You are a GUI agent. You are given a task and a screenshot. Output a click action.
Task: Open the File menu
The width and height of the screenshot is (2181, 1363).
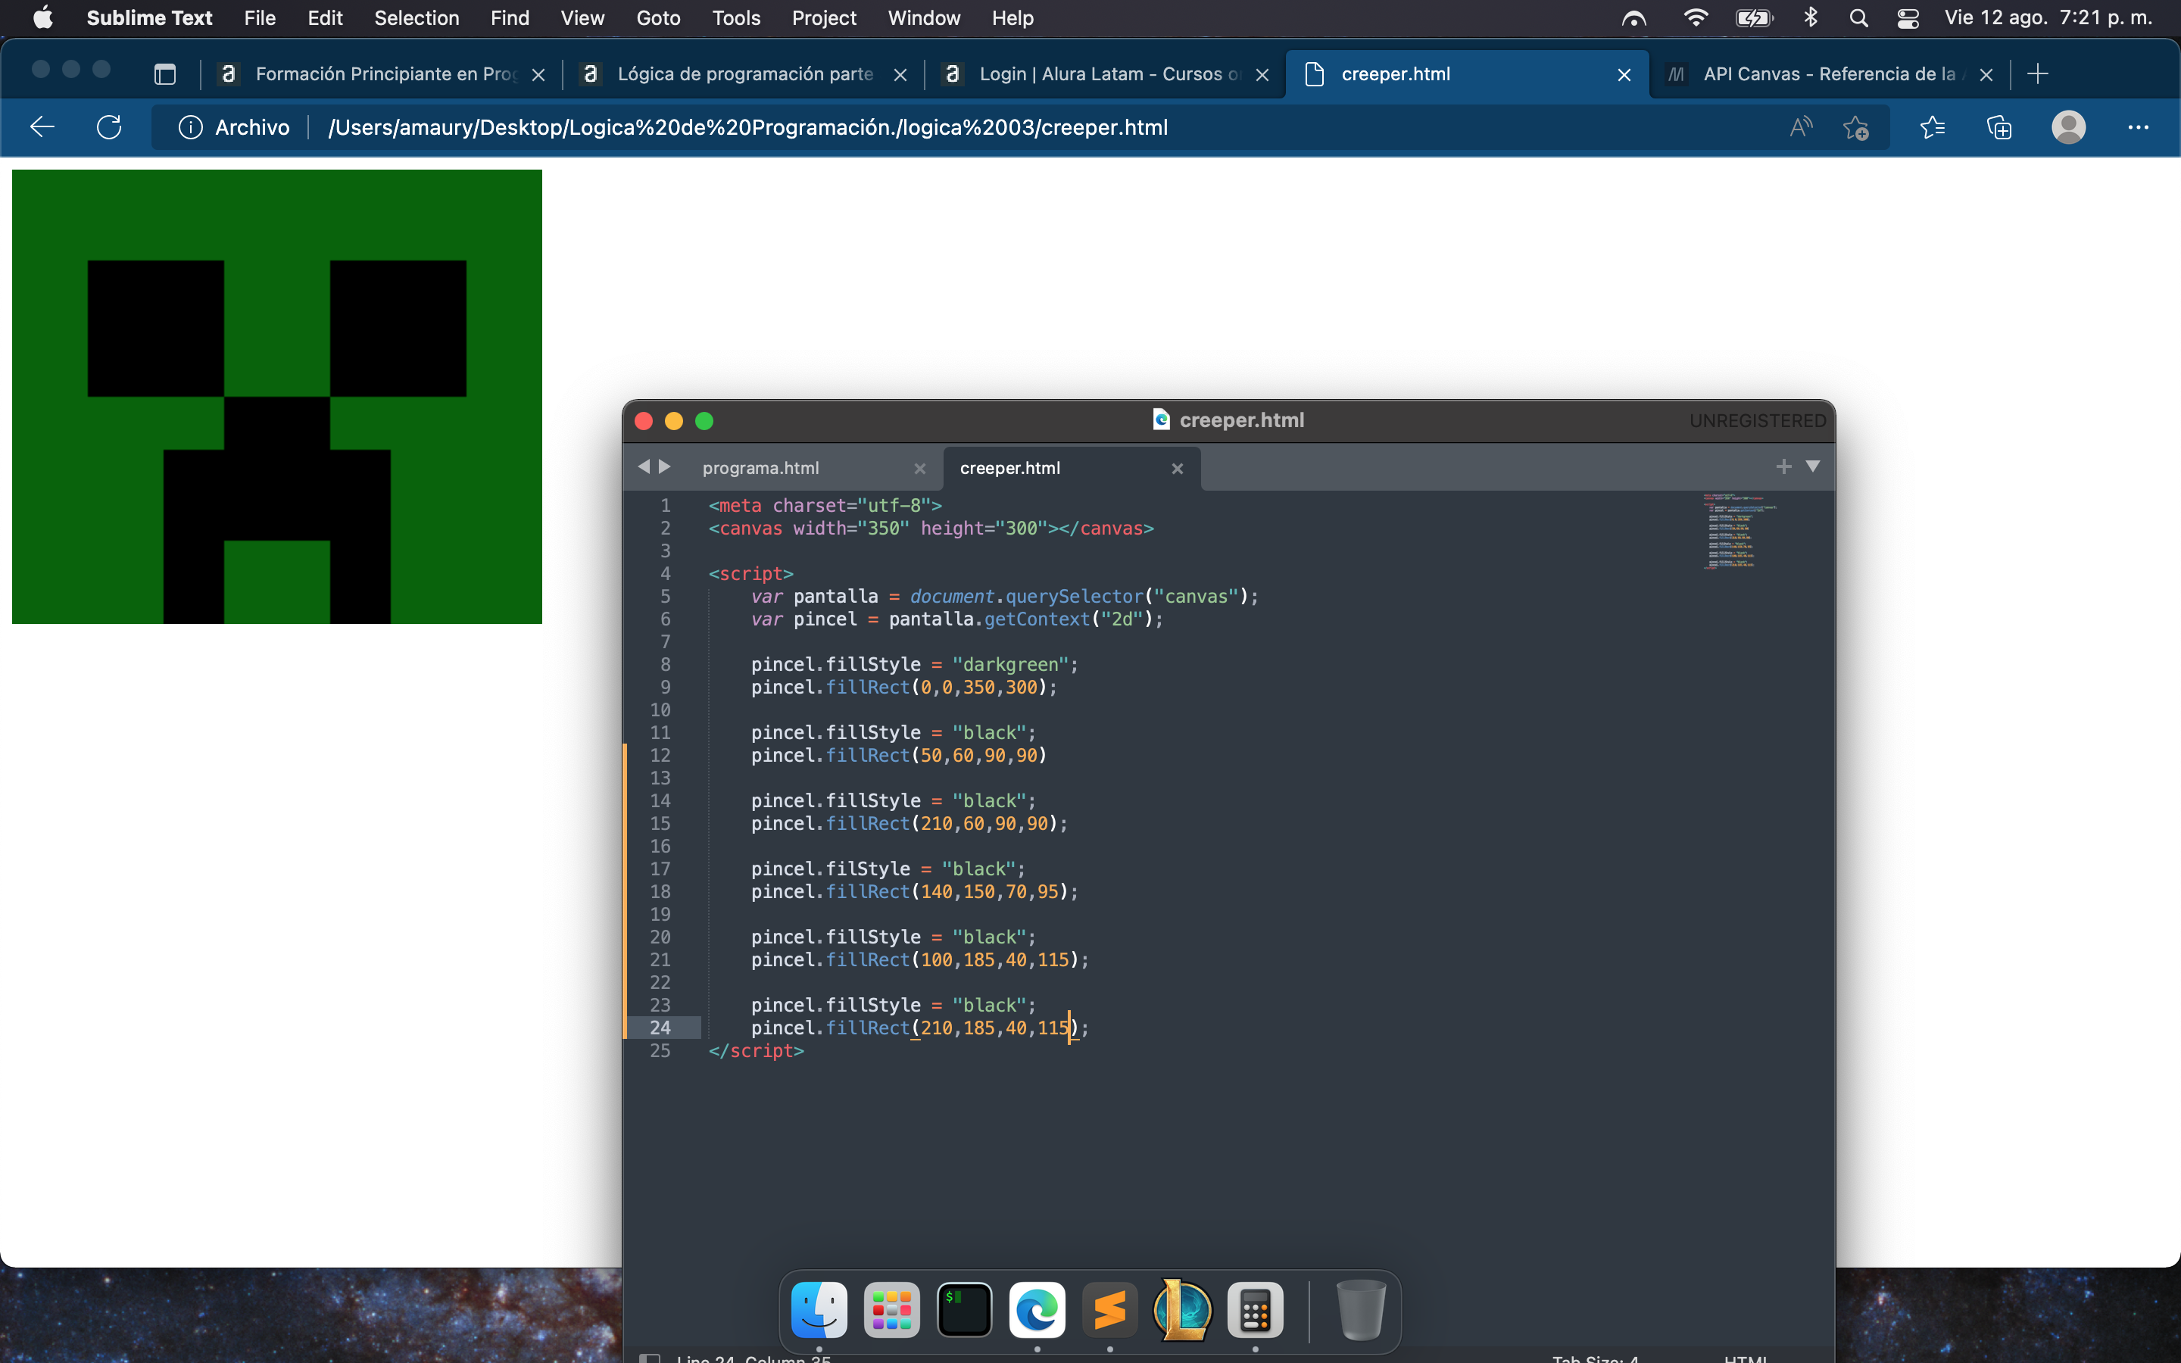pos(260,18)
